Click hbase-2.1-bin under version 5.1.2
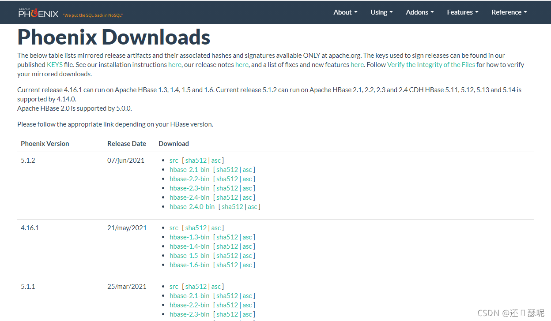Screen dimensions: 551x321 coord(189,169)
